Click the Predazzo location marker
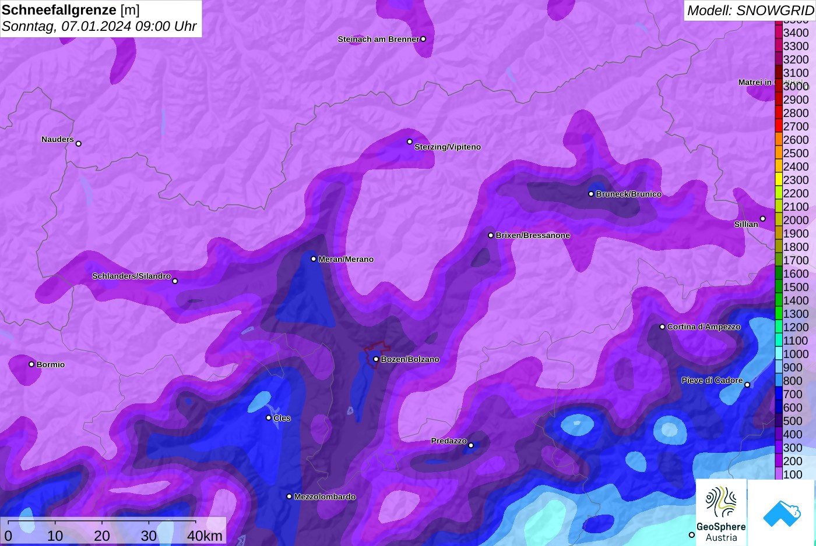Image resolution: width=816 pixels, height=546 pixels. coord(471,445)
